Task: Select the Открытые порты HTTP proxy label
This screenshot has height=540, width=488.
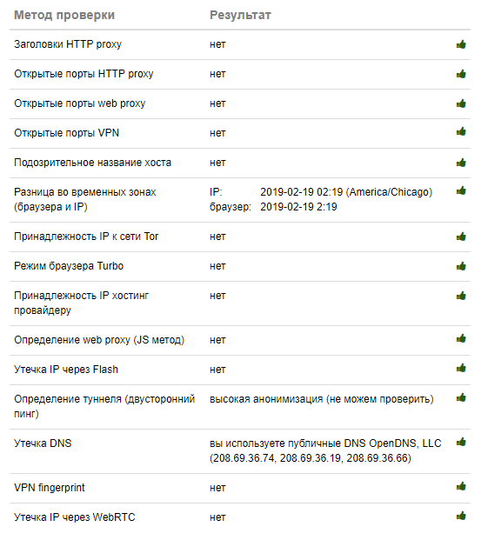Action: tap(84, 74)
